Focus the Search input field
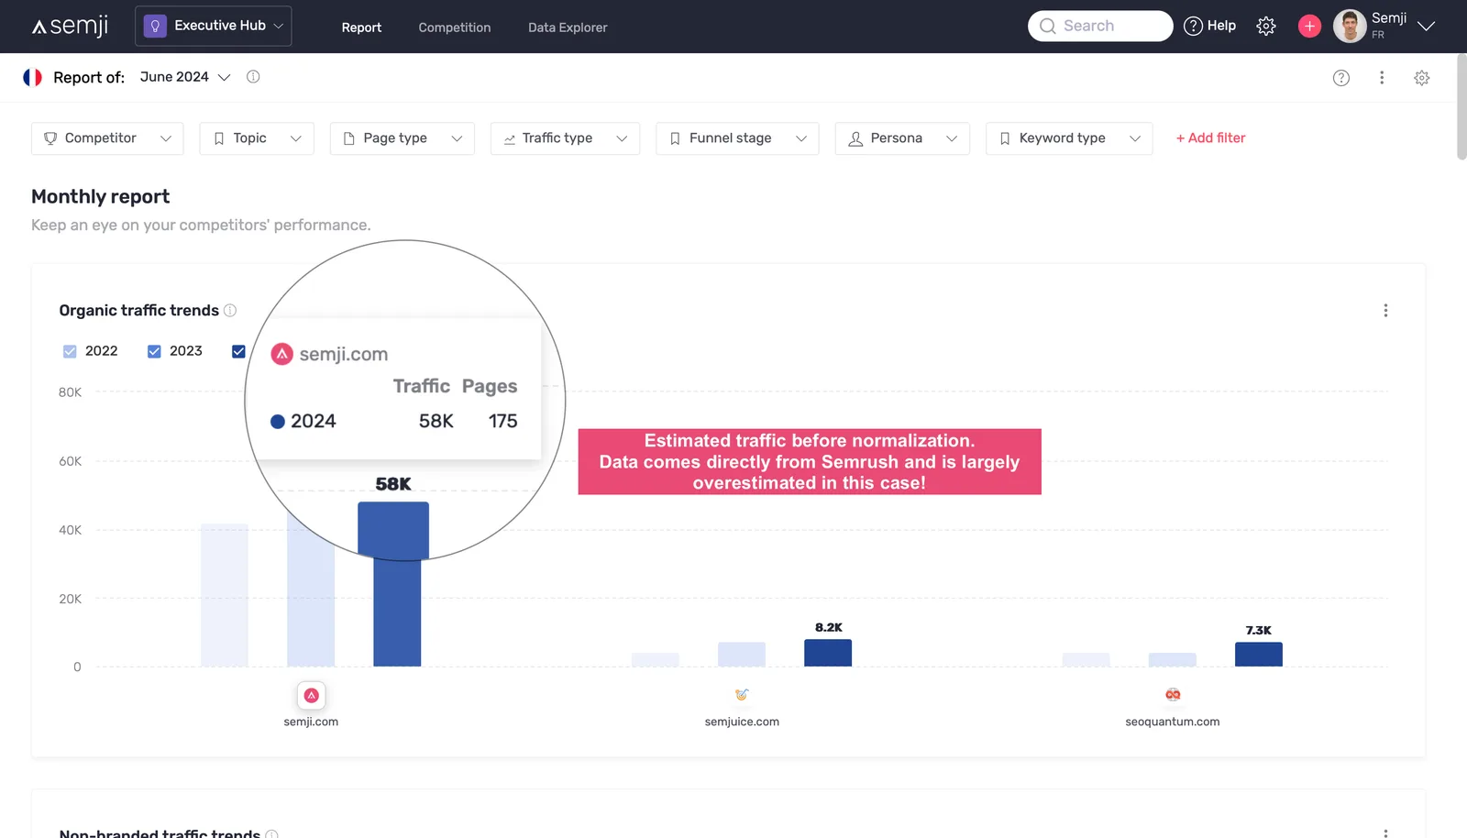Image resolution: width=1467 pixels, height=838 pixels. coord(1100,26)
